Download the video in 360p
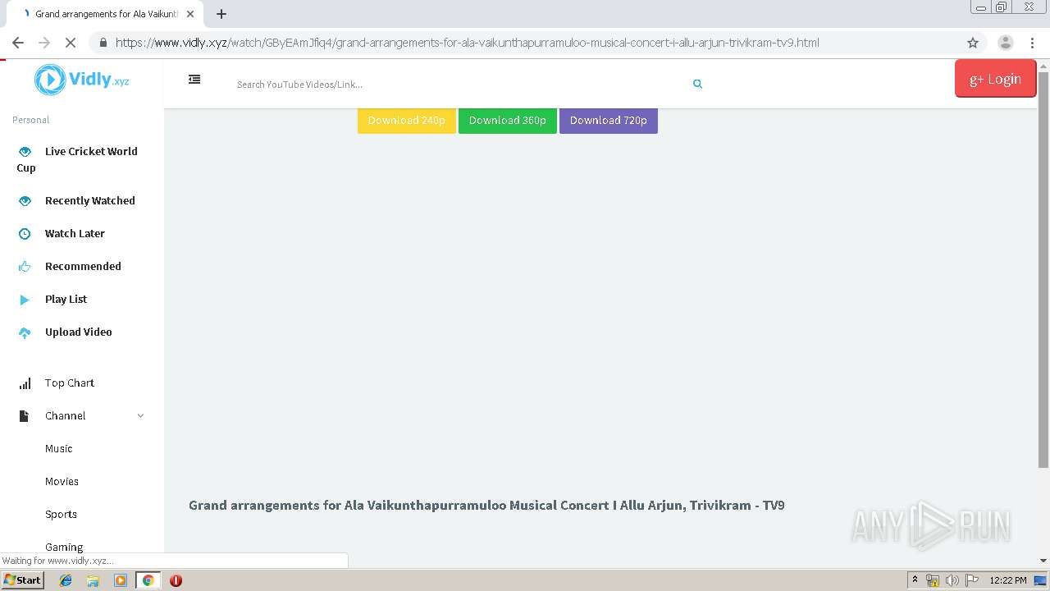 coord(508,120)
